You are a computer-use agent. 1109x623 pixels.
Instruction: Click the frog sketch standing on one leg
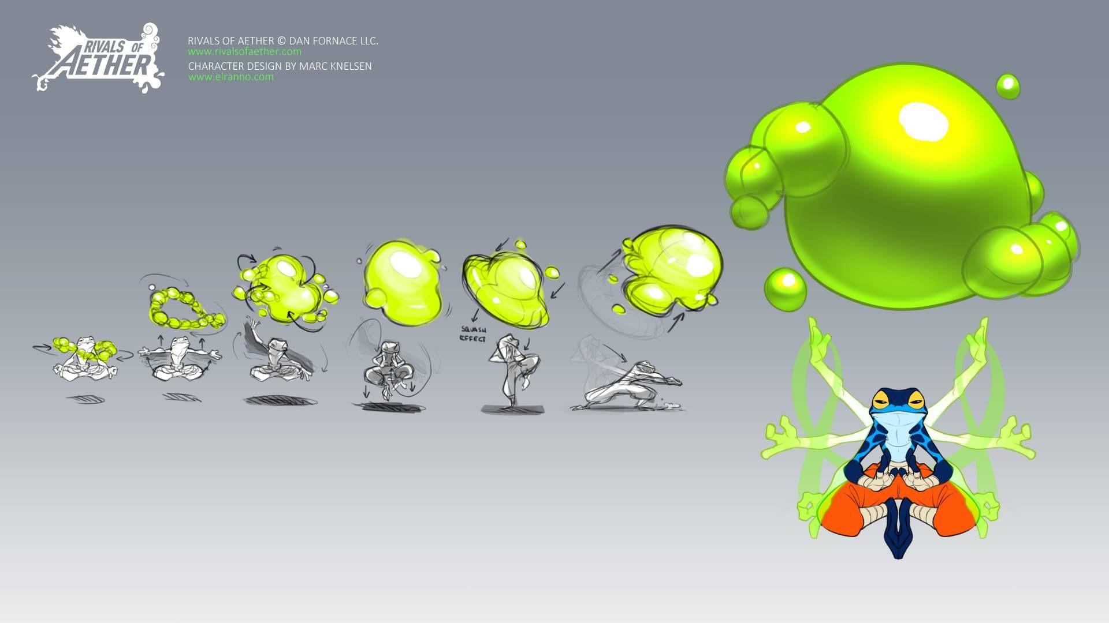514,369
